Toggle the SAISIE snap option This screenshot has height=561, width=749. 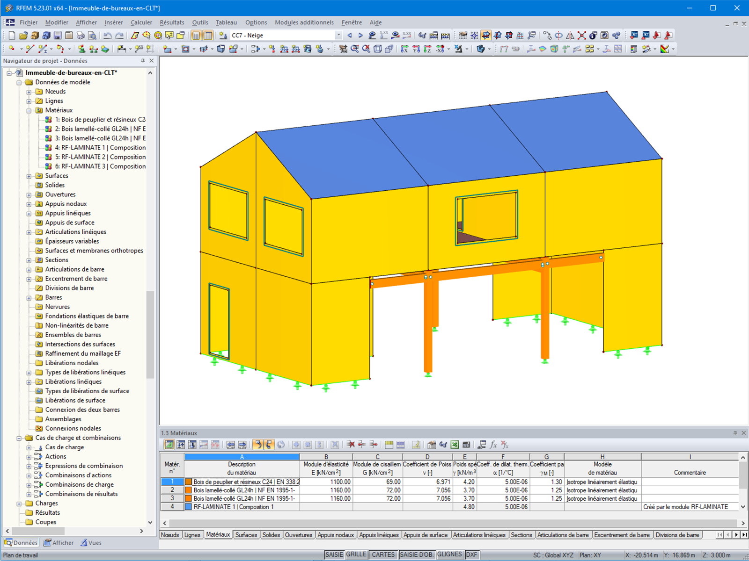pos(334,555)
